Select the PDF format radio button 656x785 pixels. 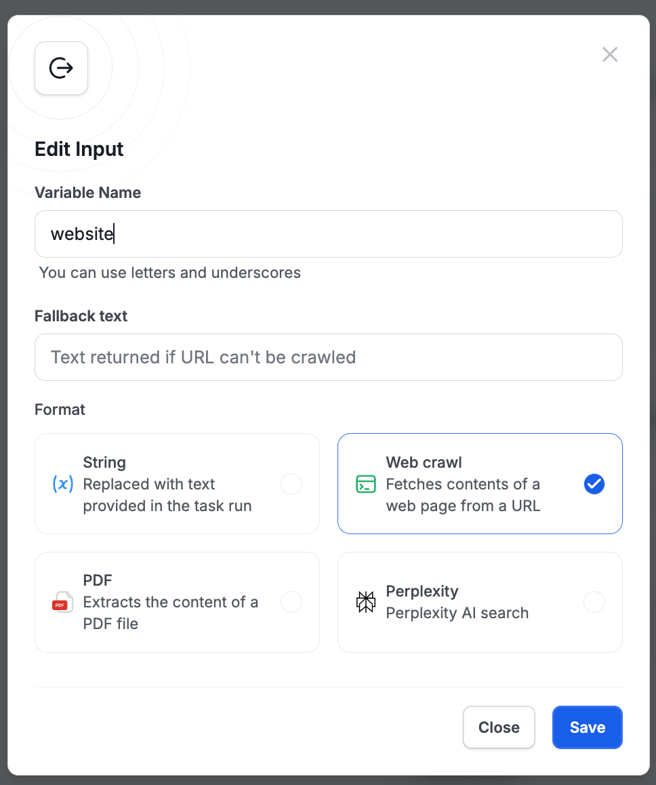[x=291, y=602]
